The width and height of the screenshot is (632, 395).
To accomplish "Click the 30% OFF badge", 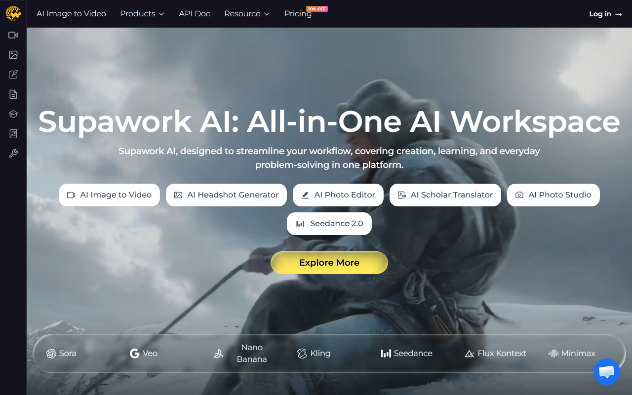I will 316,9.
